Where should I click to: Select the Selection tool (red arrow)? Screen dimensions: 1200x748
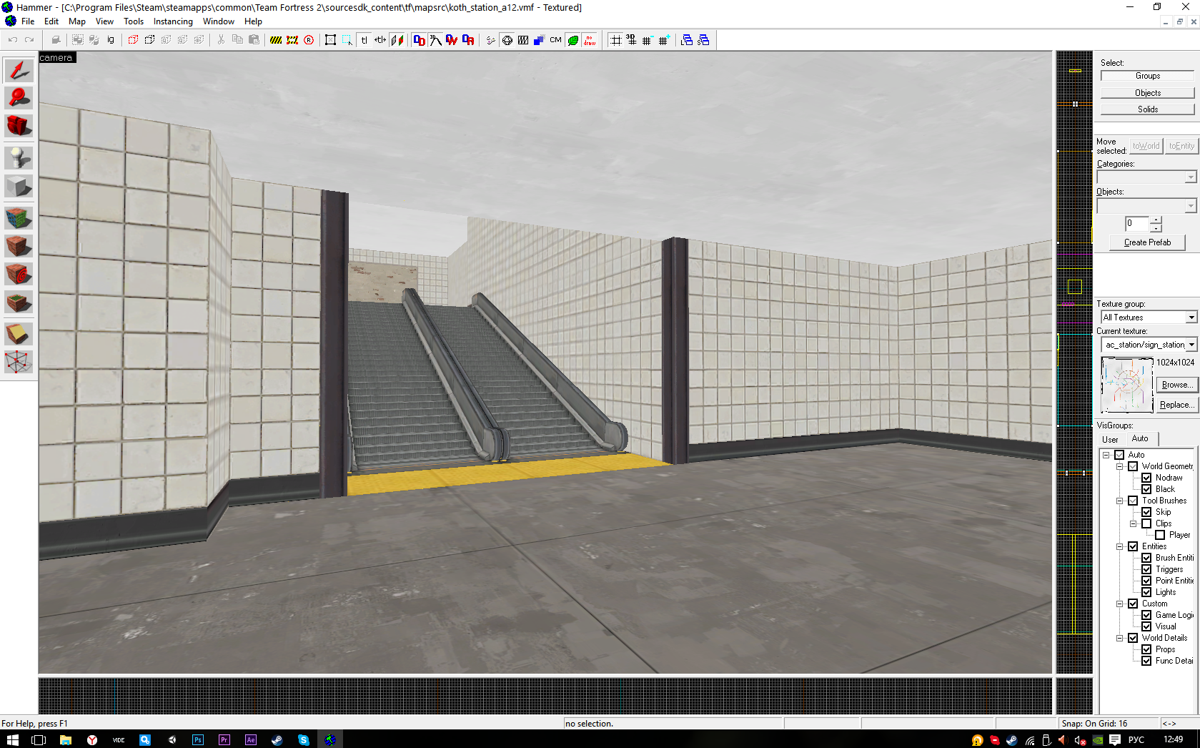[19, 70]
